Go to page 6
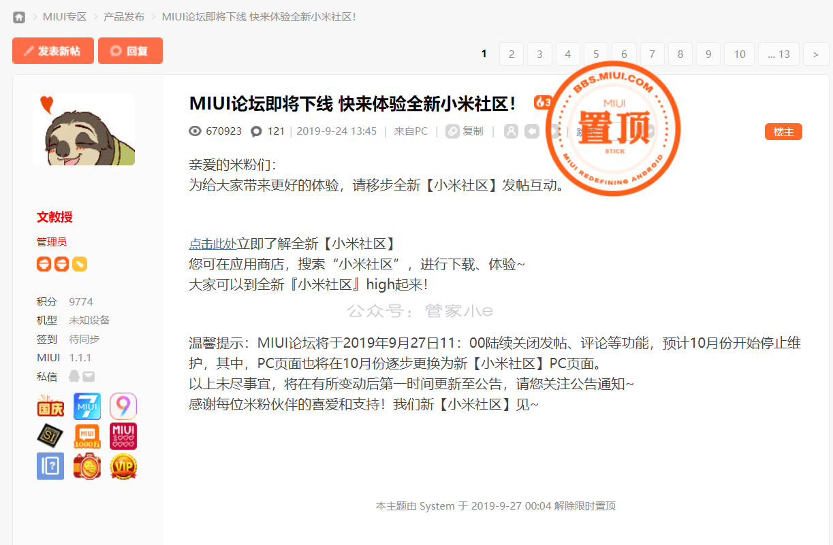833x545 pixels. pos(624,54)
